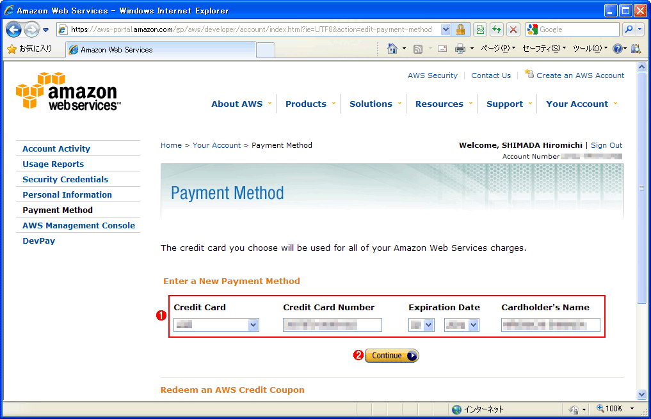Click the Refresh page icon

click(x=497, y=29)
